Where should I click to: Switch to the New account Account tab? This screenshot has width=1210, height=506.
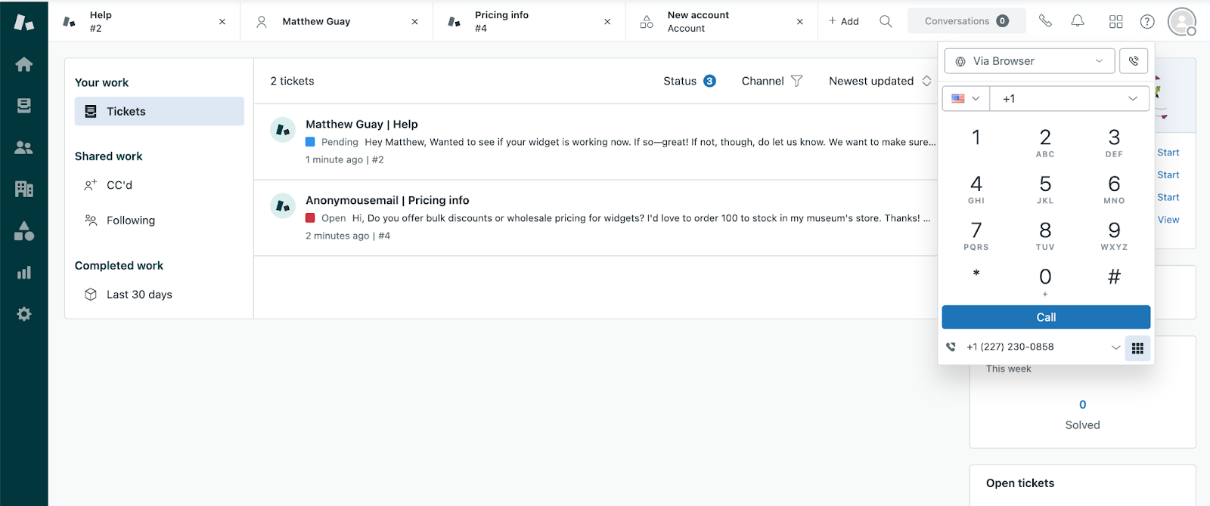(721, 21)
